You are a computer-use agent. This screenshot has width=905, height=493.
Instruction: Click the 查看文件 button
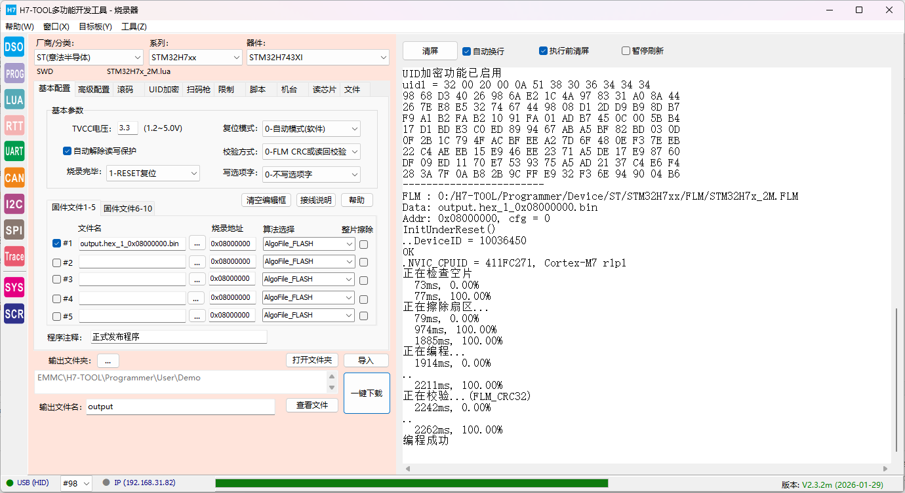(x=312, y=405)
